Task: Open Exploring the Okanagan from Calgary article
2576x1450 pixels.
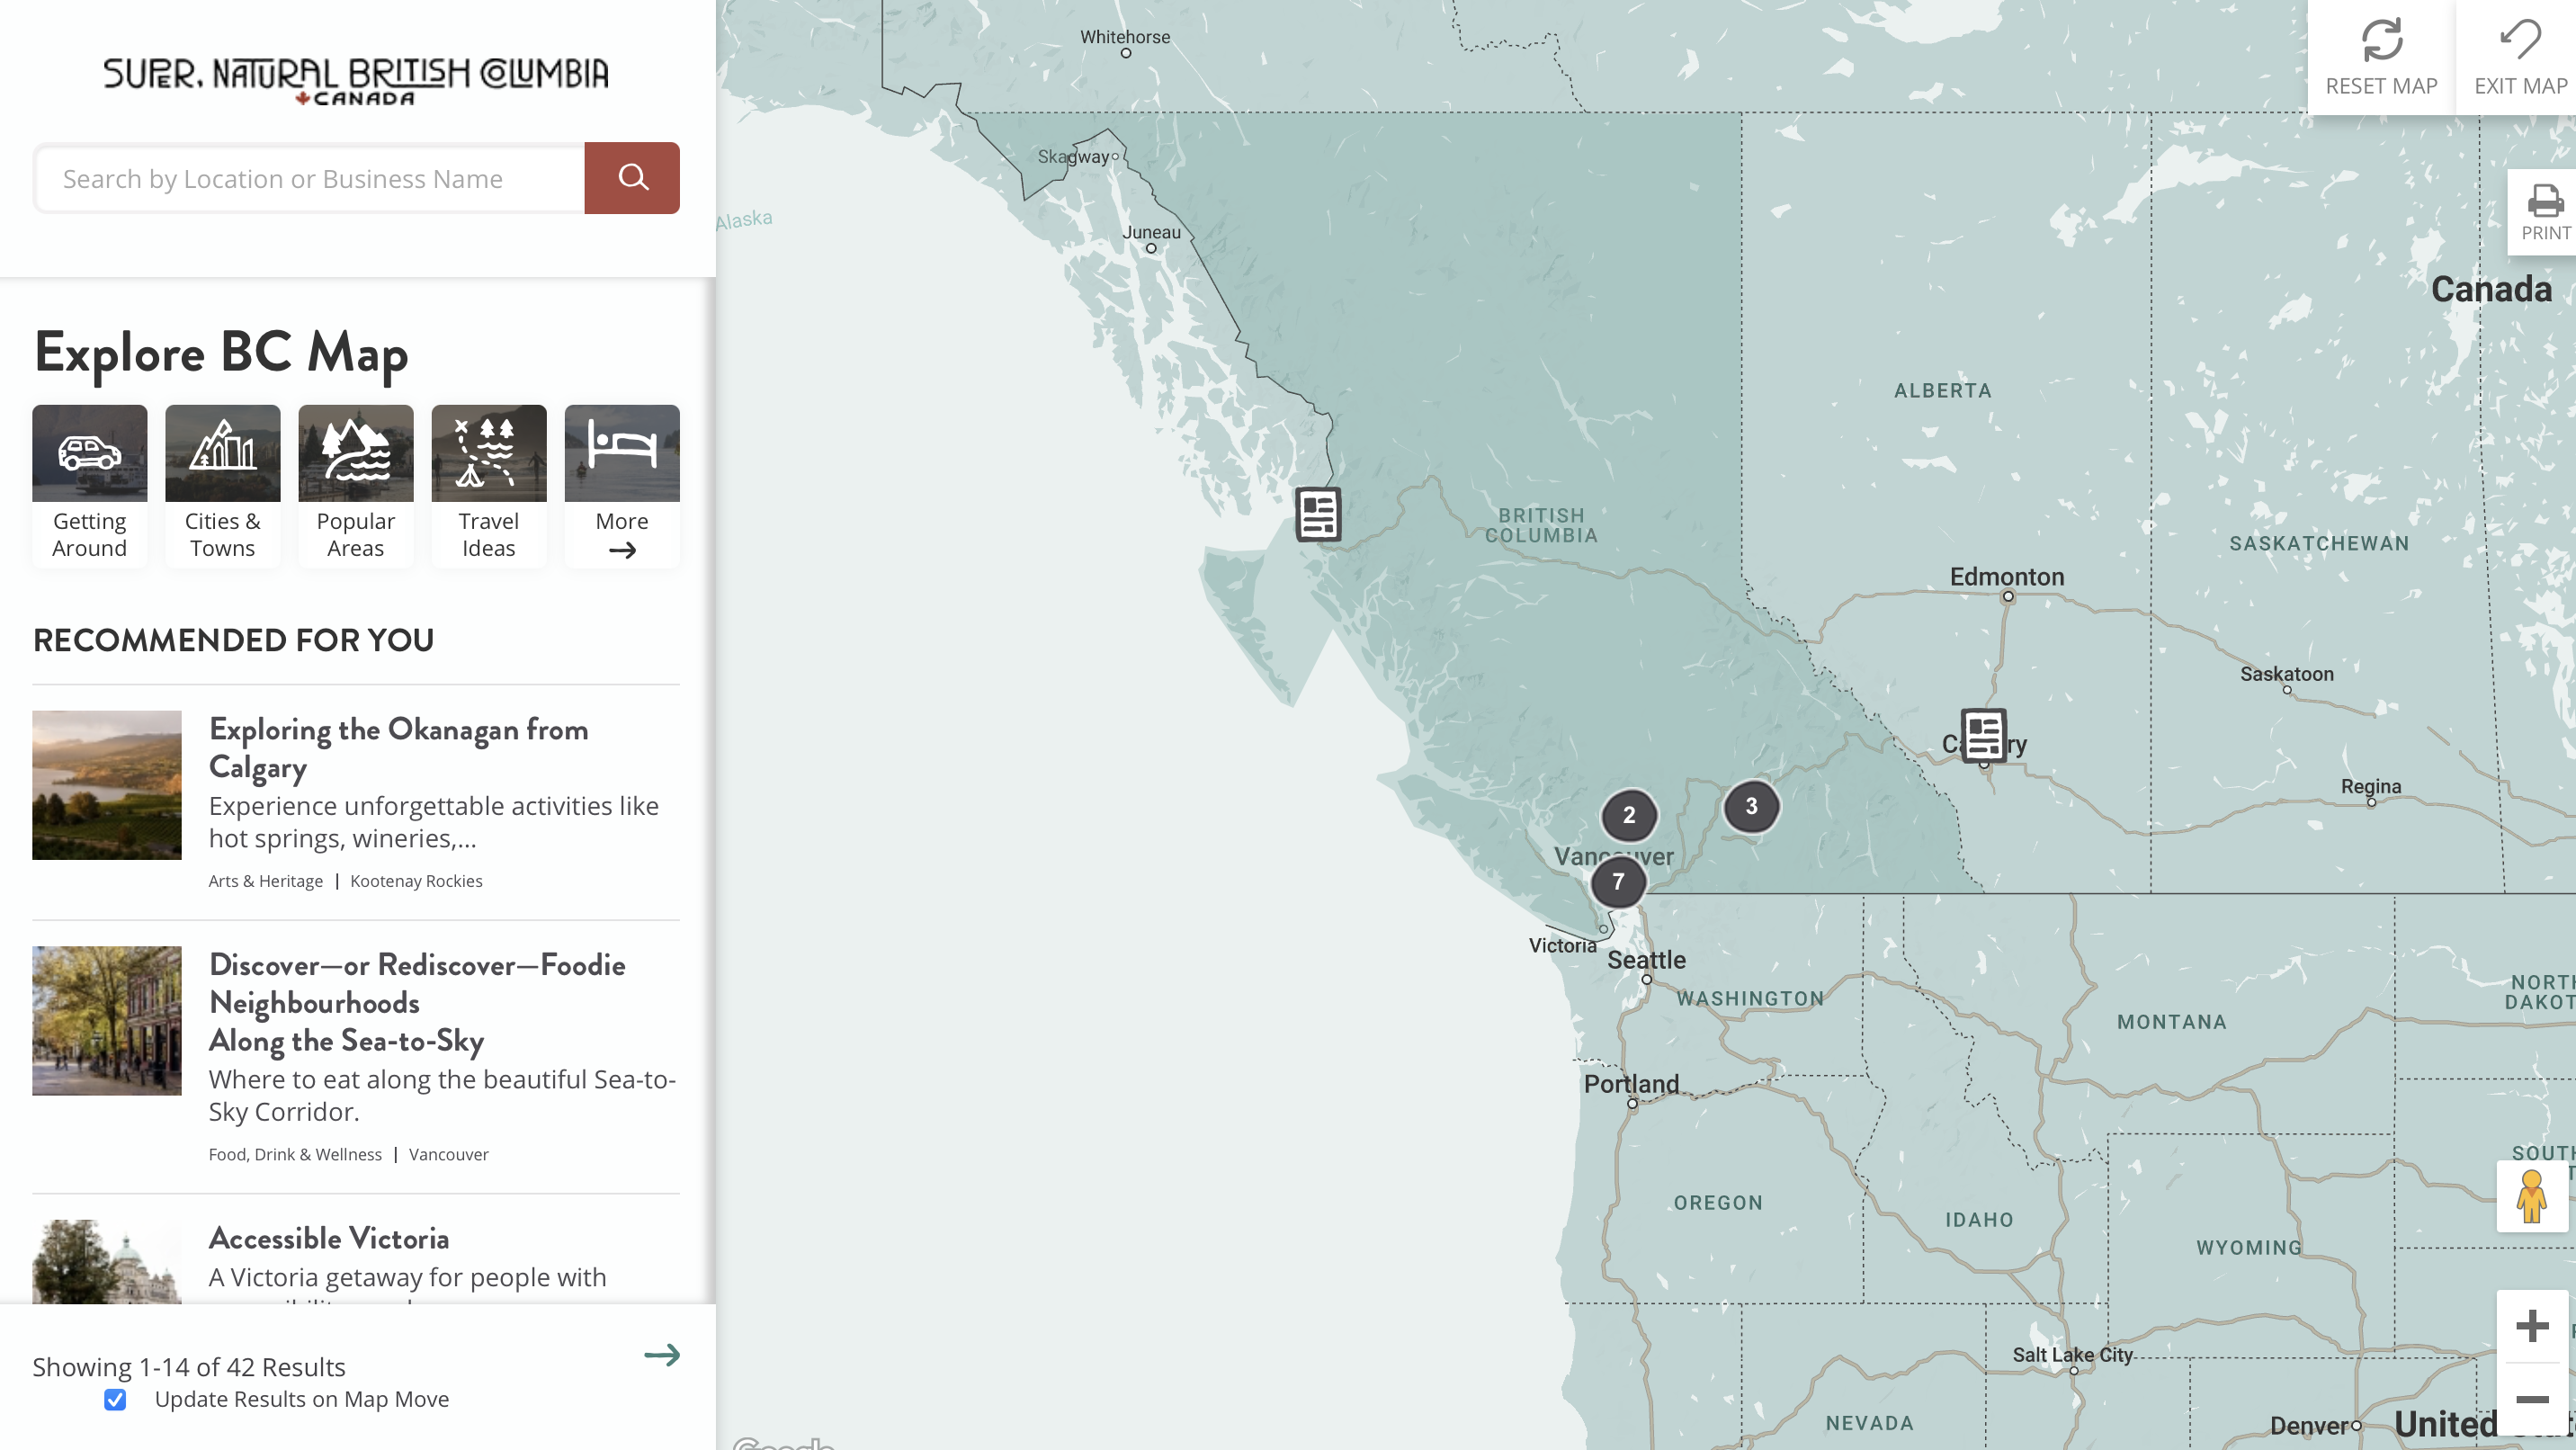Action: coord(398,747)
